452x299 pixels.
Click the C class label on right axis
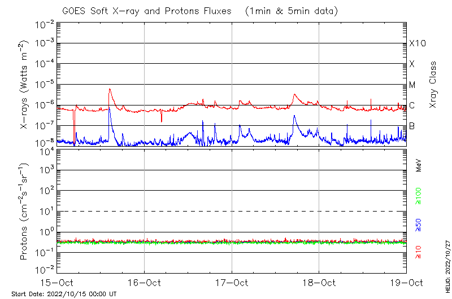pos(412,105)
